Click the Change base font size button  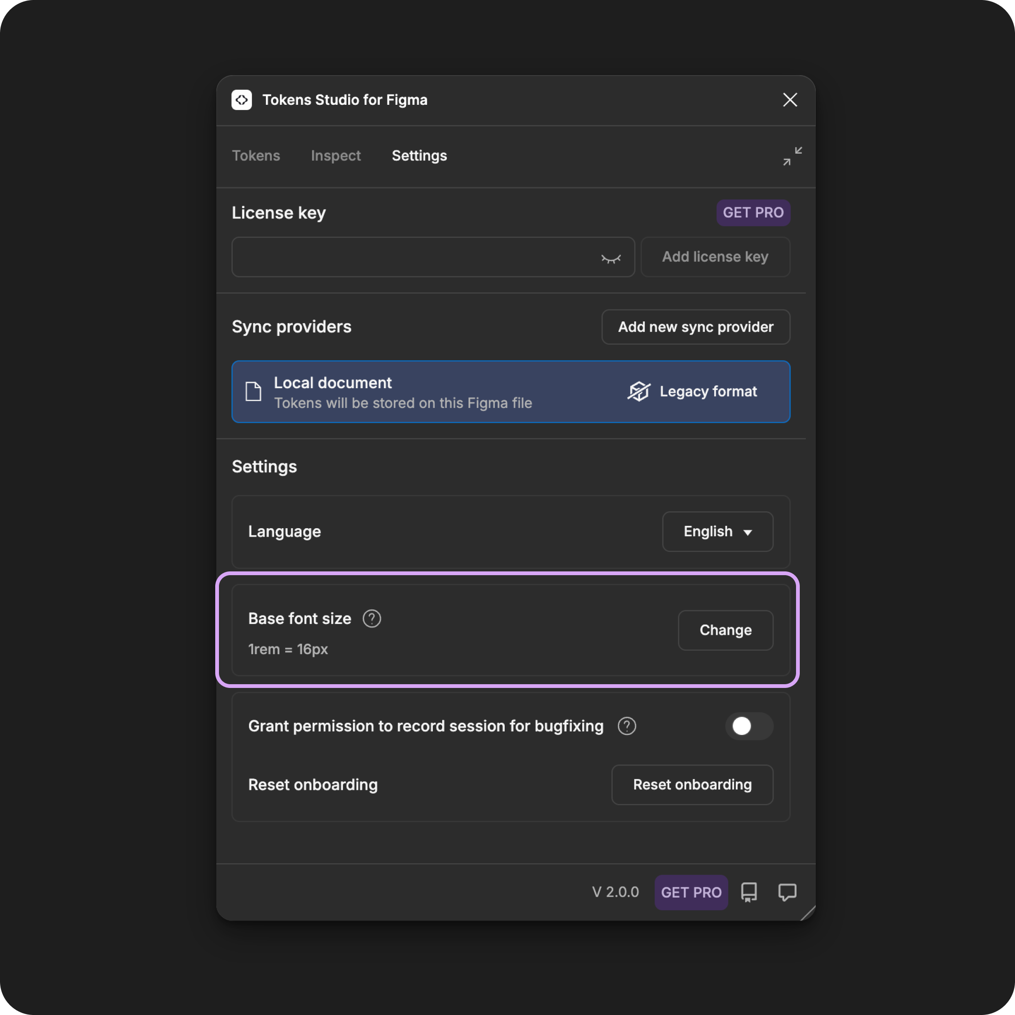click(x=726, y=630)
